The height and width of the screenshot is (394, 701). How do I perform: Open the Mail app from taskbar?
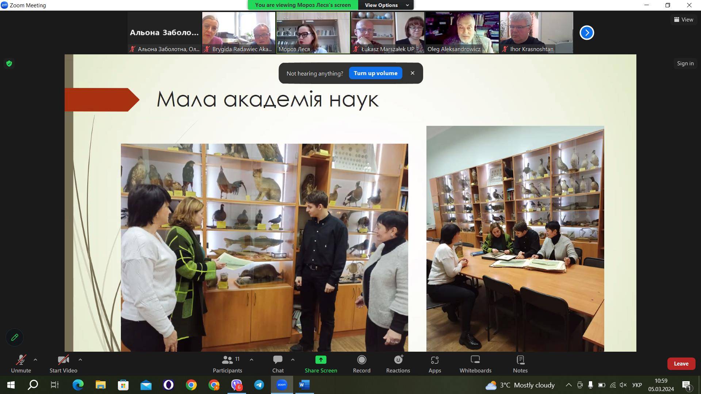[146, 385]
